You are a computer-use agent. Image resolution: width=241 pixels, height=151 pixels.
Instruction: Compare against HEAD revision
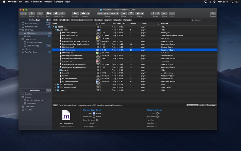107,13
